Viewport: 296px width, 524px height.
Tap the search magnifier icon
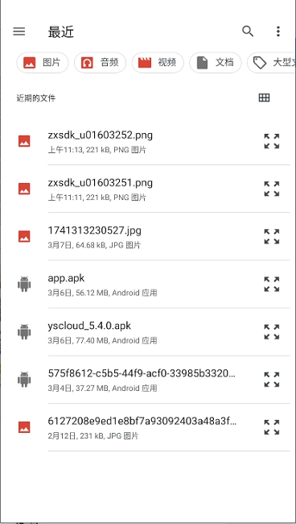pyautogui.click(x=248, y=31)
